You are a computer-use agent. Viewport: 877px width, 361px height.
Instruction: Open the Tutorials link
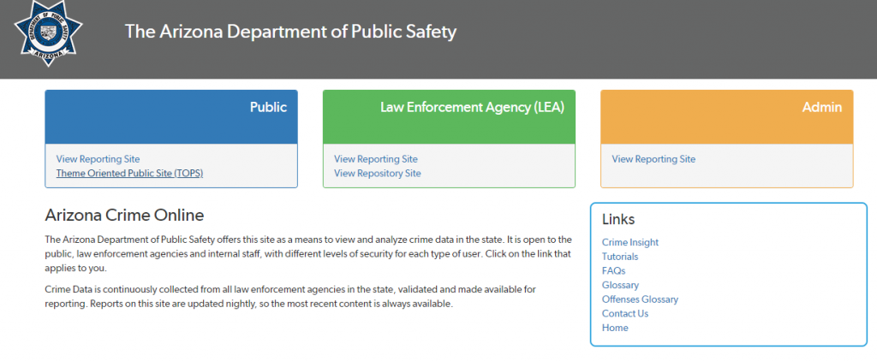pyautogui.click(x=620, y=257)
